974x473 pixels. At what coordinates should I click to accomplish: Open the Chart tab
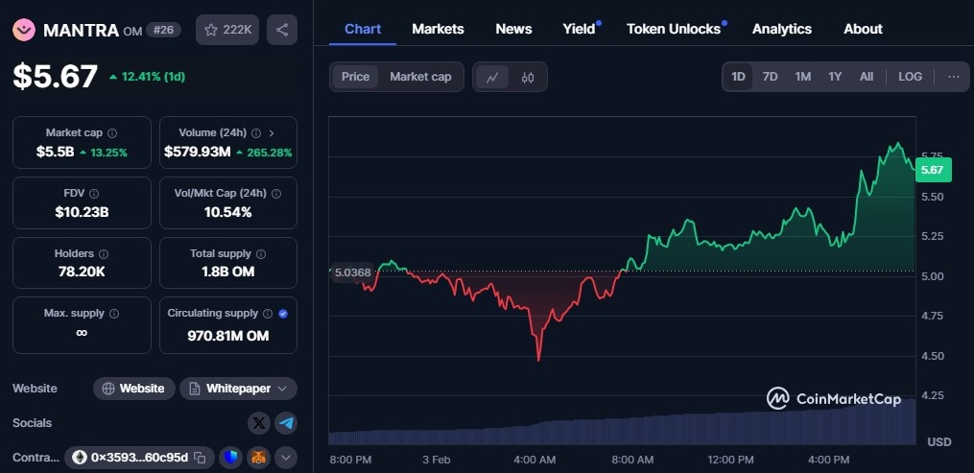click(x=363, y=29)
